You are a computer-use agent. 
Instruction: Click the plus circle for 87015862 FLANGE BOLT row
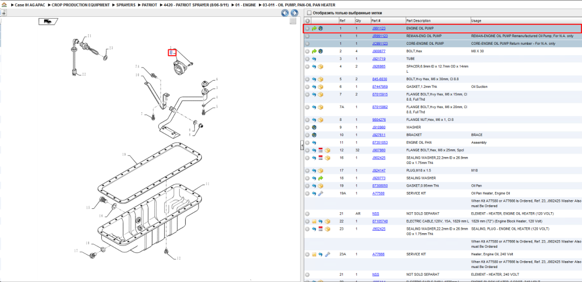tap(307, 107)
